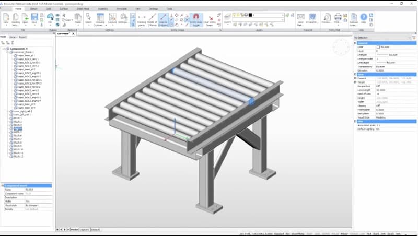Click the Send Mail icon
The height and width of the screenshot is (236, 418).
301,17
